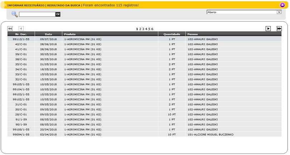Sort by Data column header

(48, 34)
